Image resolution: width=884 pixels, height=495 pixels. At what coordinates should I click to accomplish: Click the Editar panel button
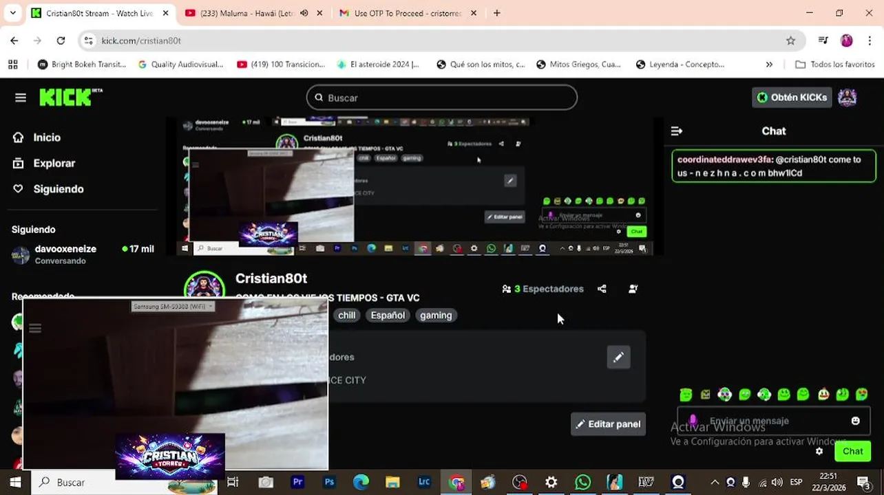point(608,424)
